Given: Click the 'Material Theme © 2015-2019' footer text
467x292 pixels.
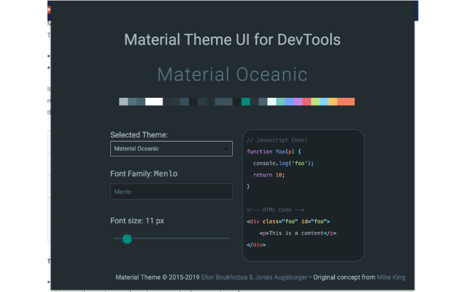Looking at the screenshot, I should point(158,277).
